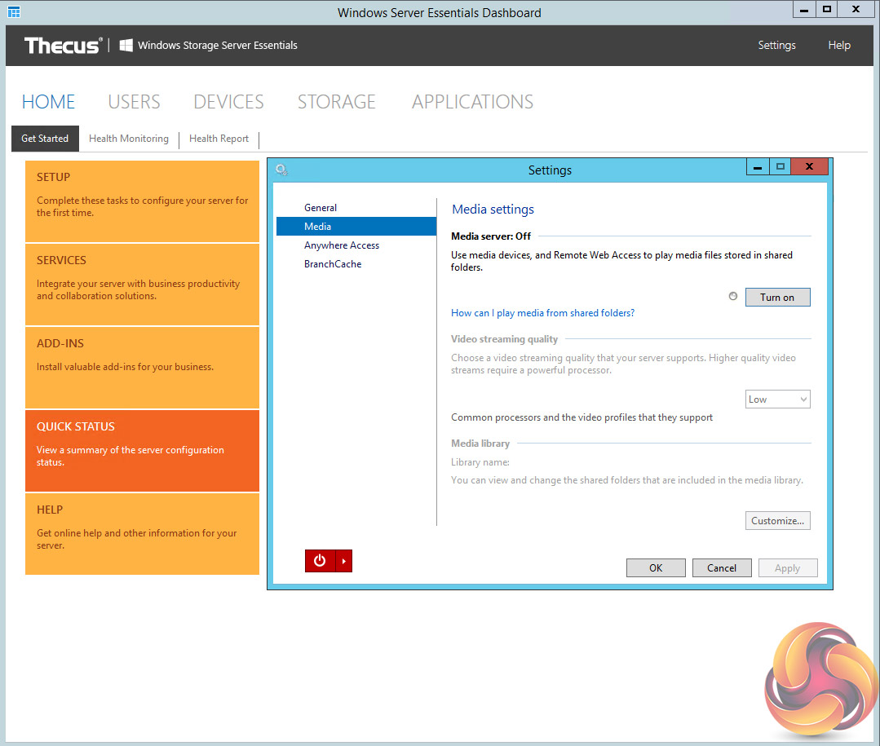Switch to the Health Report tab
The height and width of the screenshot is (746, 880).
219,139
